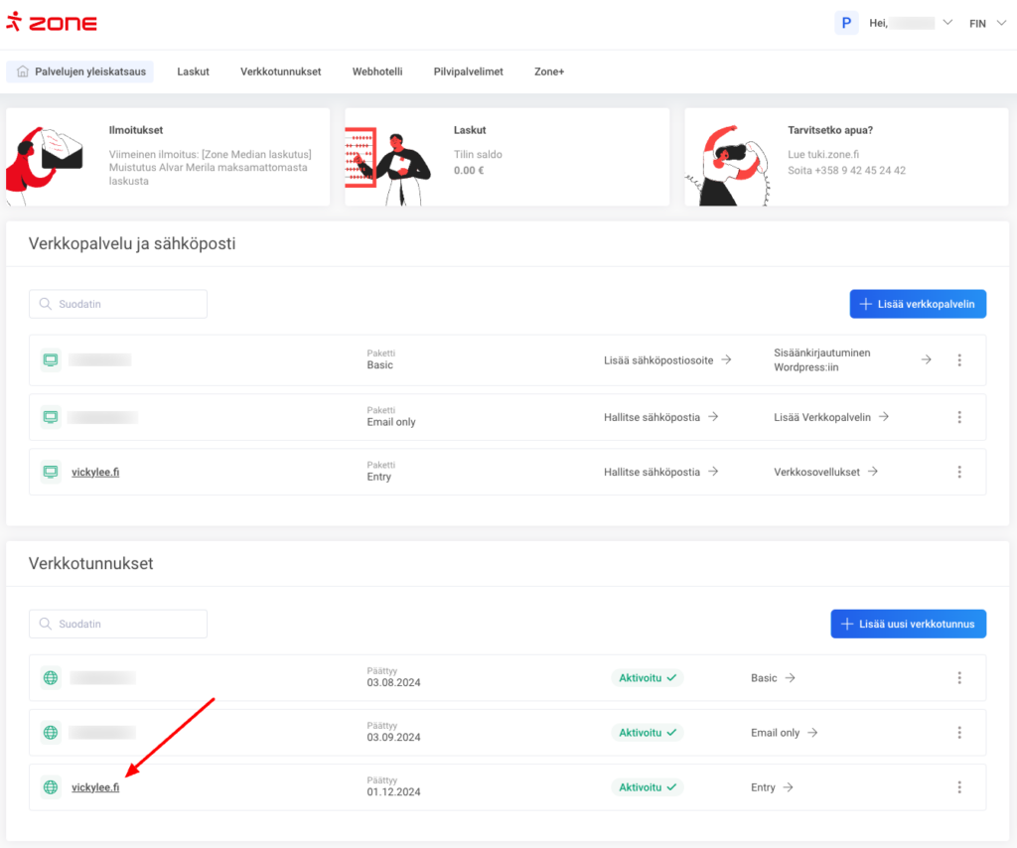1017x848 pixels.
Task: Click the Verkkosovellukset link
Action: (x=825, y=472)
